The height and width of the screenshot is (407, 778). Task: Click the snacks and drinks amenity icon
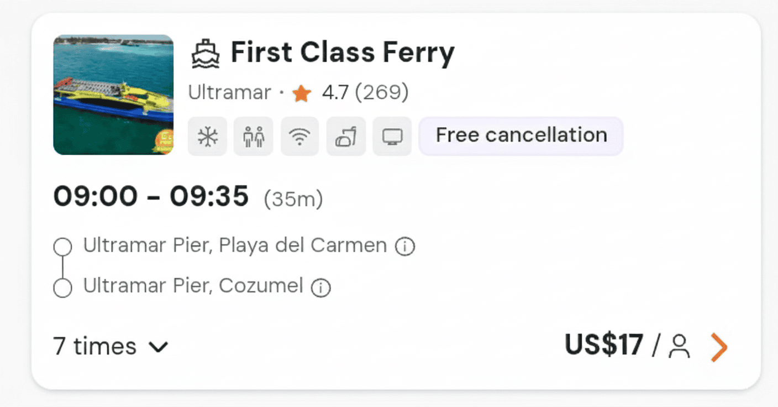coord(346,136)
